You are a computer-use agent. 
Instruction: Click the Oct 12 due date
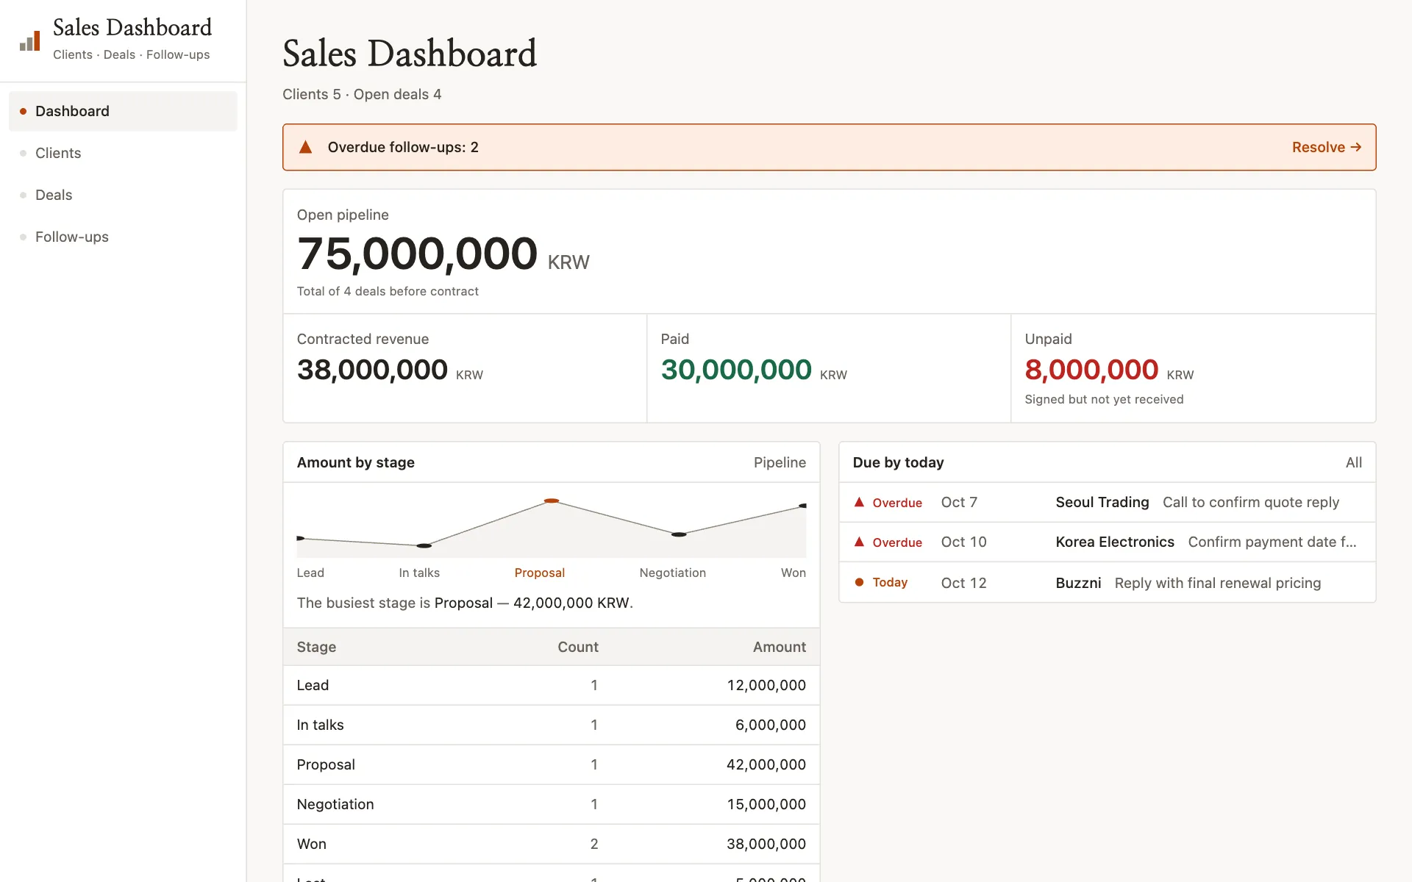tap(963, 583)
